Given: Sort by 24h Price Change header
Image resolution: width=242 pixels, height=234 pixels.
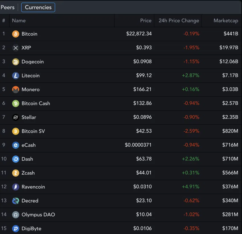Looking at the screenshot, I should click(179, 21).
